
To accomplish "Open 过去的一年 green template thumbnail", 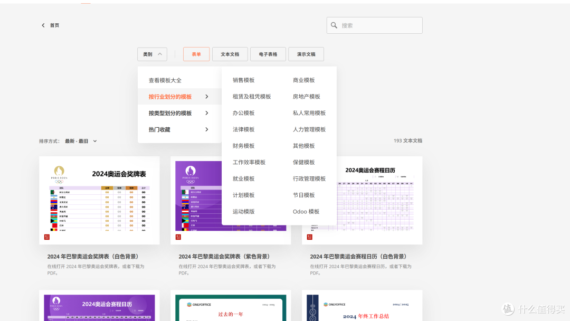I will [231, 305].
